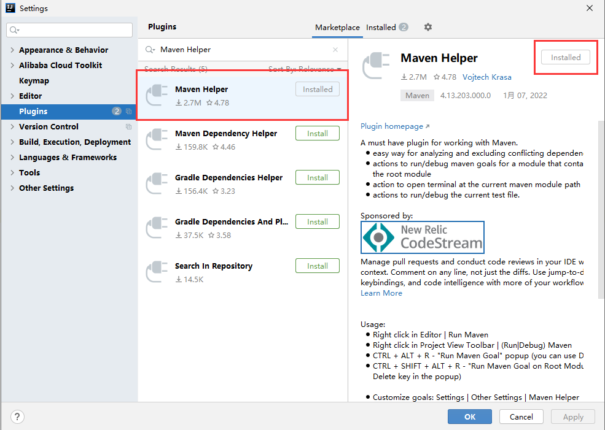Click version text 4.13.203.000.0
This screenshot has height=430, width=605.
[466, 96]
